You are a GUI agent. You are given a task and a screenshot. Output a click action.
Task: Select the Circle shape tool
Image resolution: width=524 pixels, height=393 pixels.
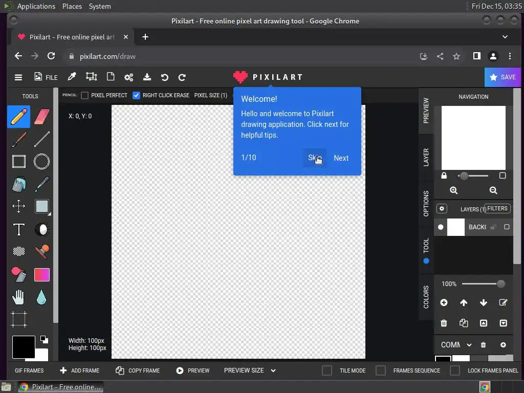(42, 161)
